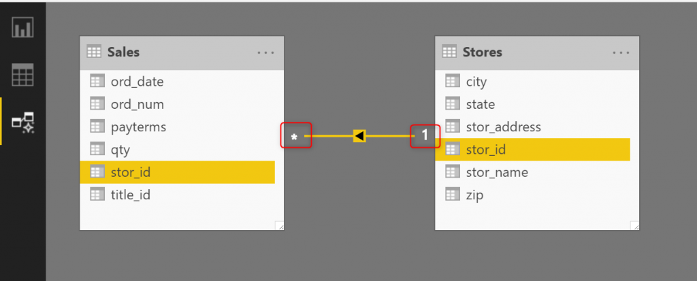Click the Sales table resize handle
The image size is (697, 281).
[x=279, y=225]
